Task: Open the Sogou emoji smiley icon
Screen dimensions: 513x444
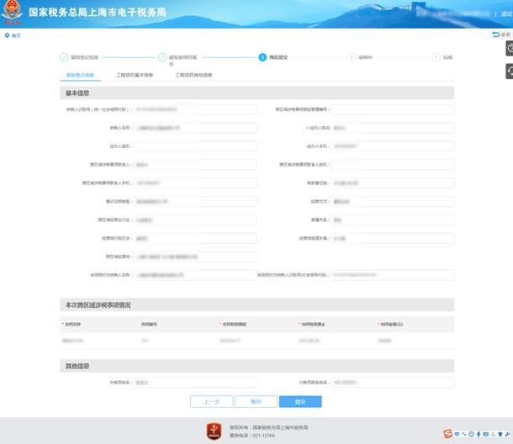Action: click(x=471, y=434)
